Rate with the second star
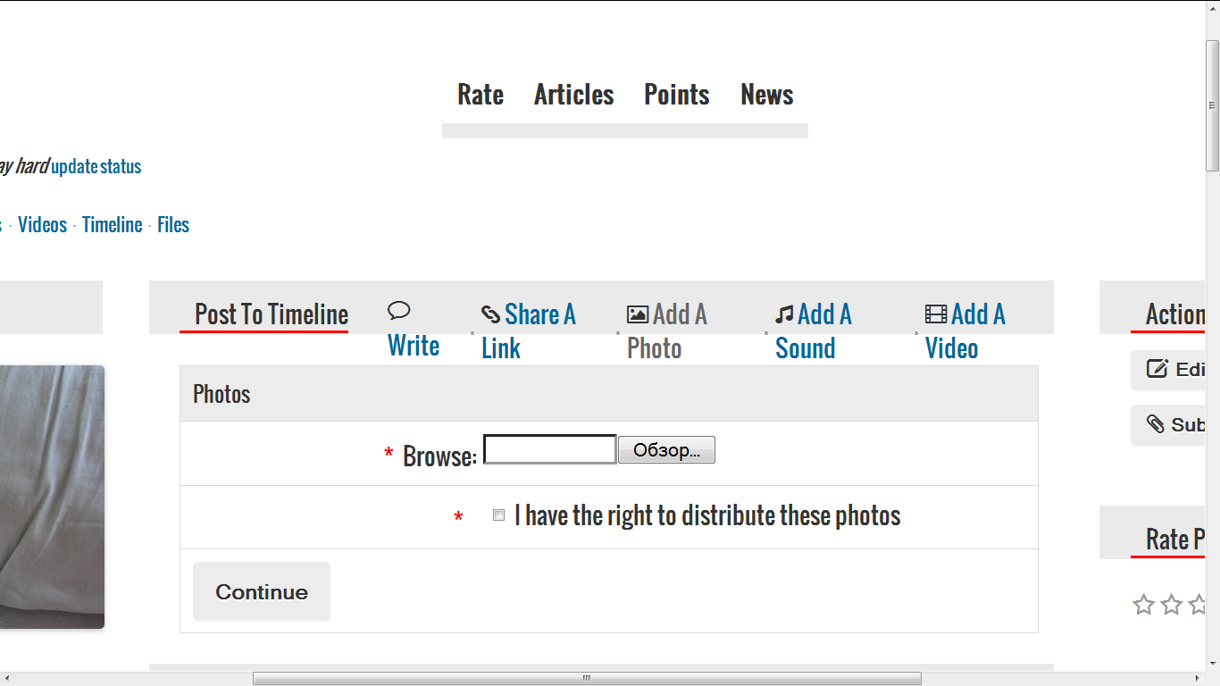The height and width of the screenshot is (686, 1220). (x=1172, y=605)
